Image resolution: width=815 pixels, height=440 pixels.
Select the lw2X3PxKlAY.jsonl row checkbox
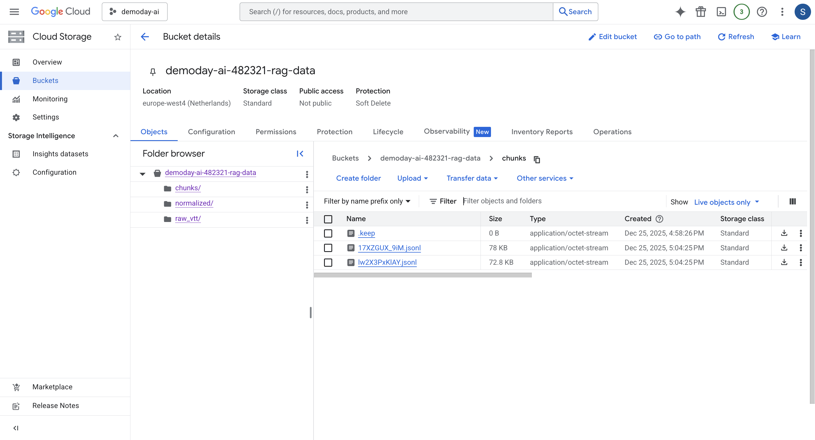coord(328,262)
